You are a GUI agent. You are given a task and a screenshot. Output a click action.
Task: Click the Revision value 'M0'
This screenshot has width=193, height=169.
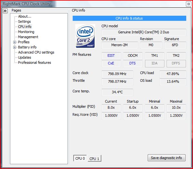pos(151,45)
